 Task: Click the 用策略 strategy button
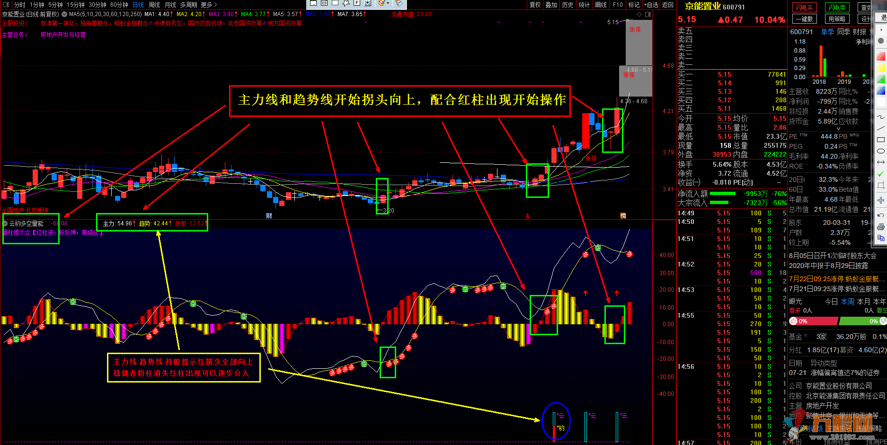click(837, 19)
